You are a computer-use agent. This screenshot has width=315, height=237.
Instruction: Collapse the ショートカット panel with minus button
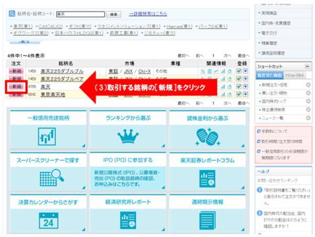pyautogui.click(x=308, y=66)
